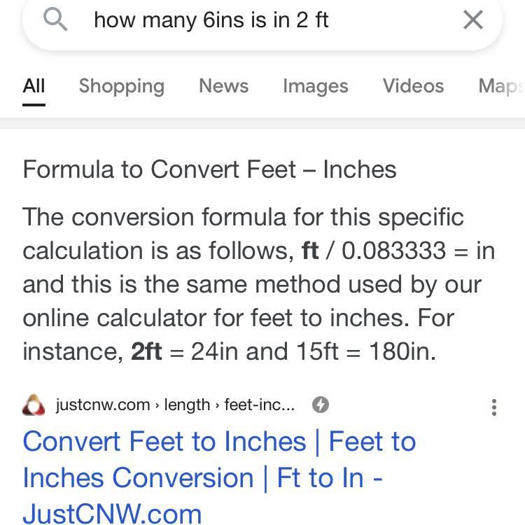Tap the bold 2ft text in snippet
525x525 pixels.
pyautogui.click(x=147, y=351)
